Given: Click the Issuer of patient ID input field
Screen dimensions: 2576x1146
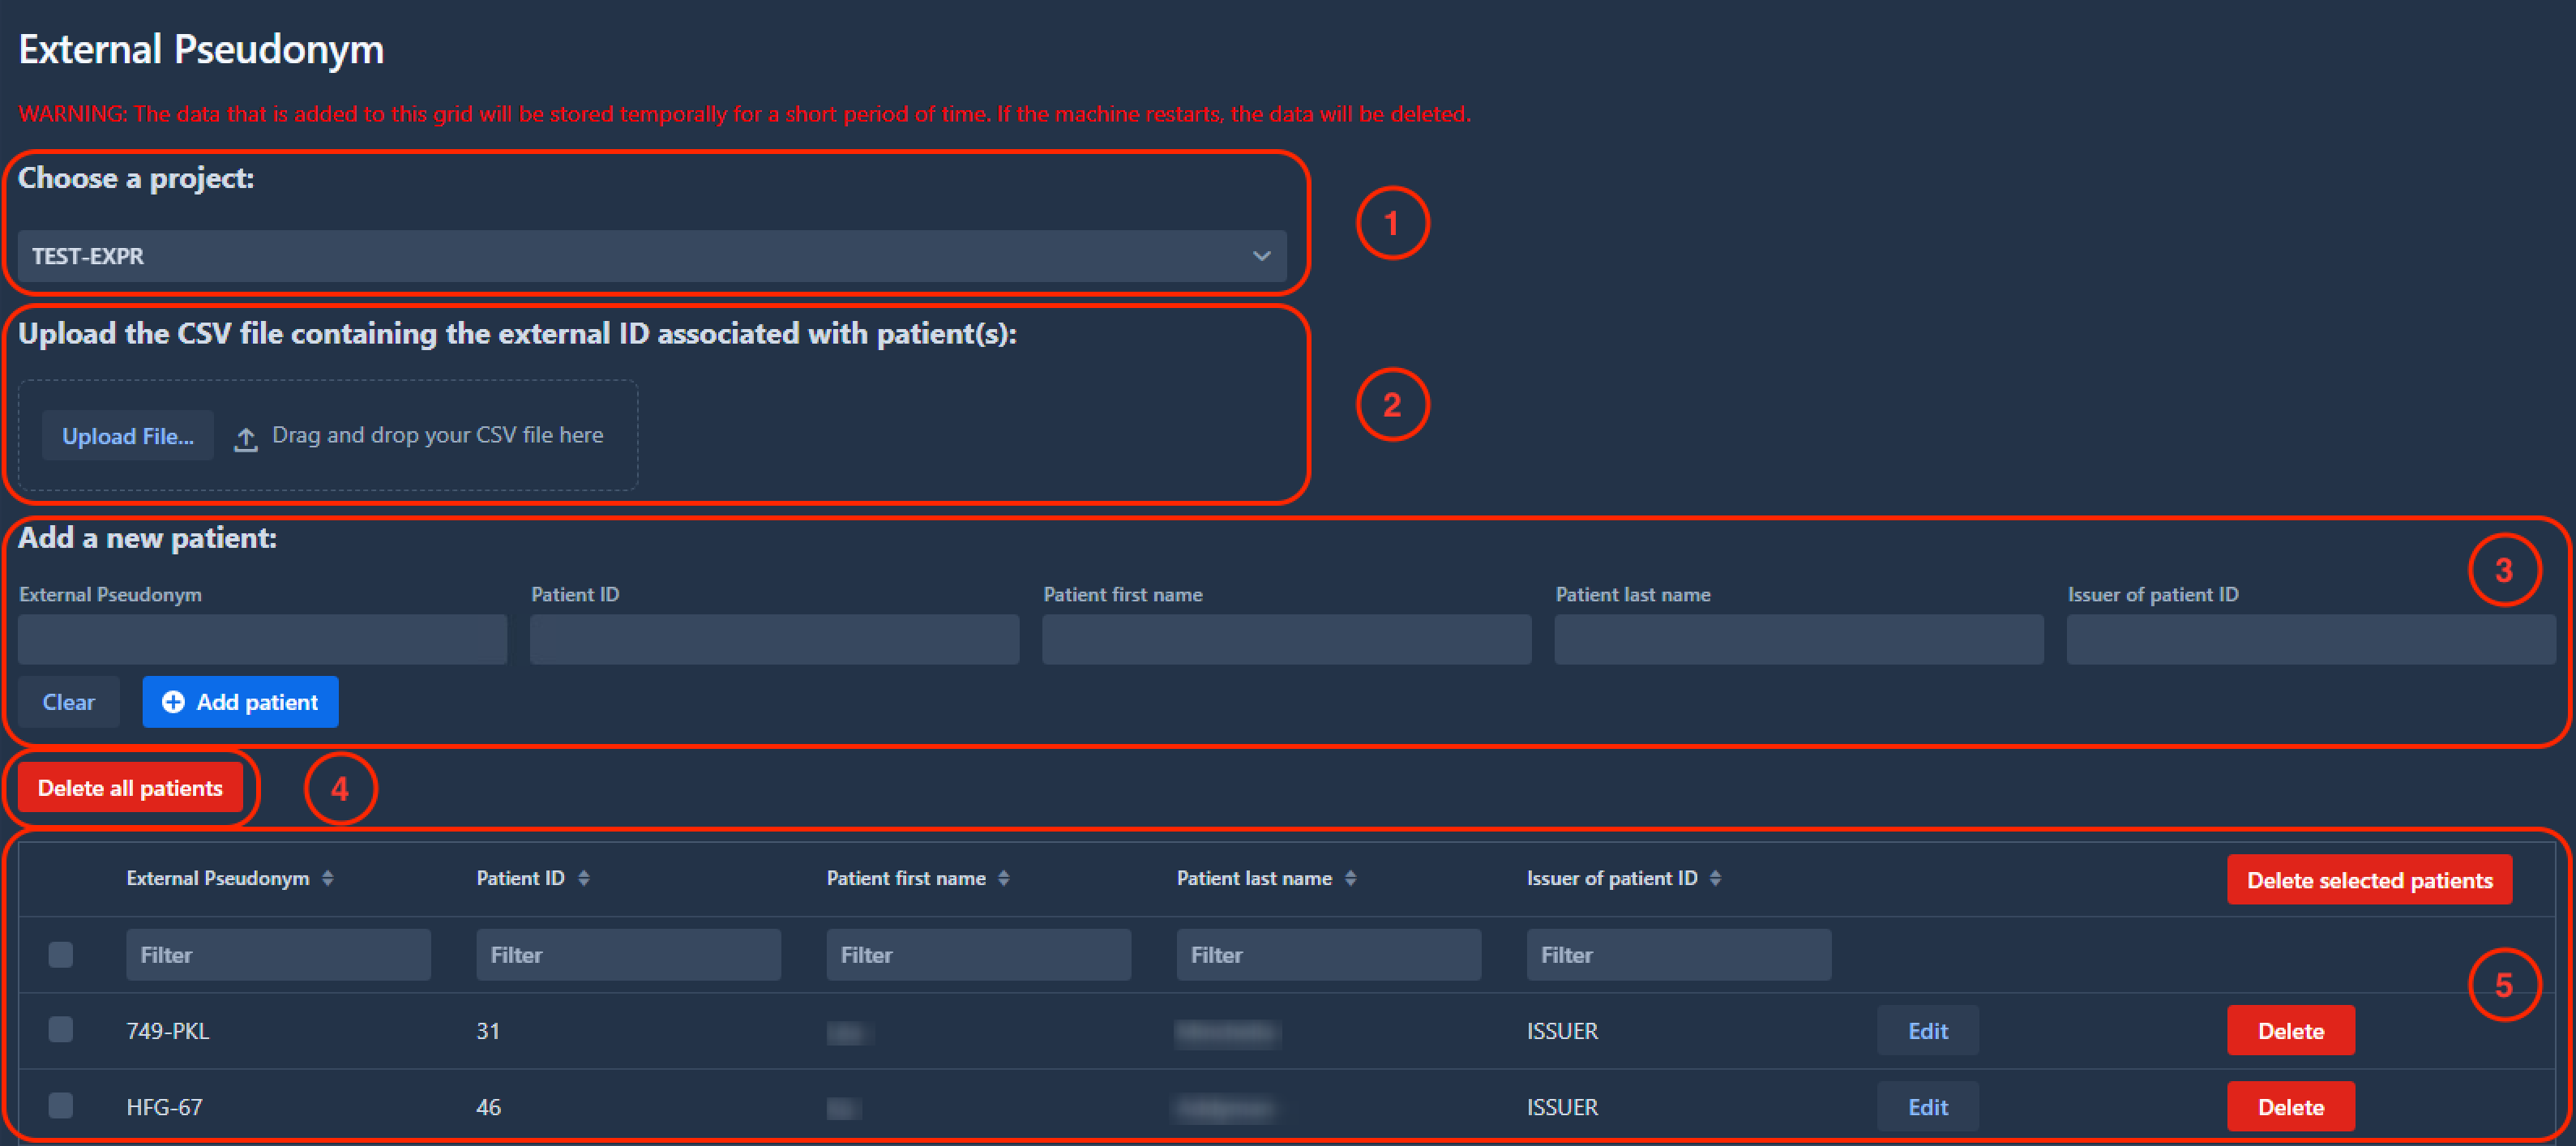Looking at the screenshot, I should 2311,640.
